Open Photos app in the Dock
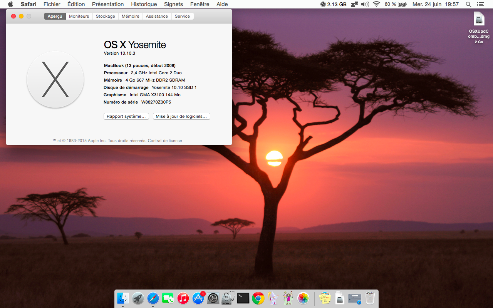Screen dimensions: 493x308 pos(304,298)
